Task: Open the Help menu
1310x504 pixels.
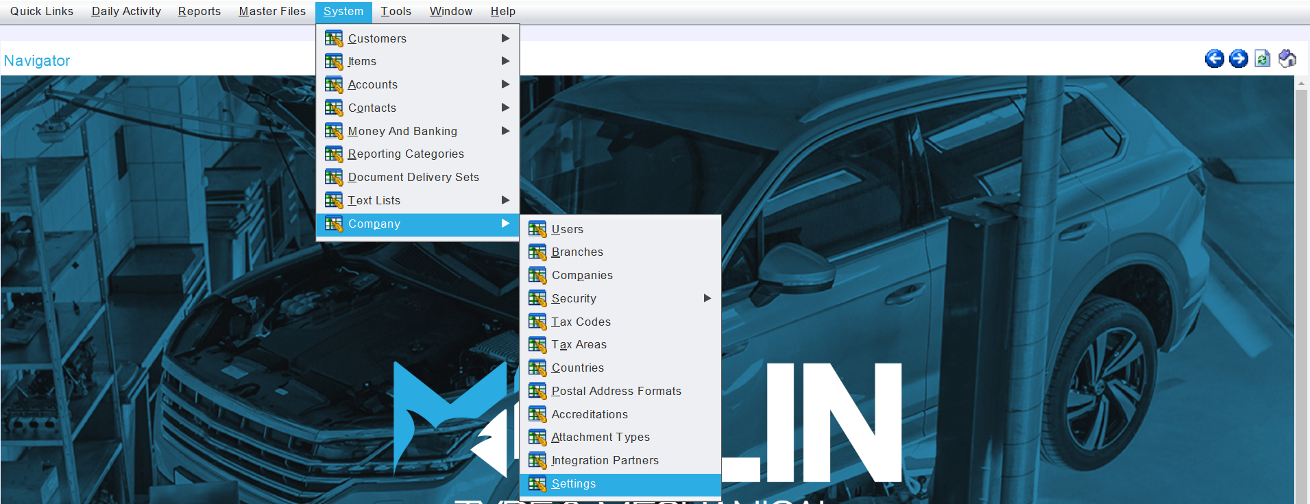Action: coord(503,12)
